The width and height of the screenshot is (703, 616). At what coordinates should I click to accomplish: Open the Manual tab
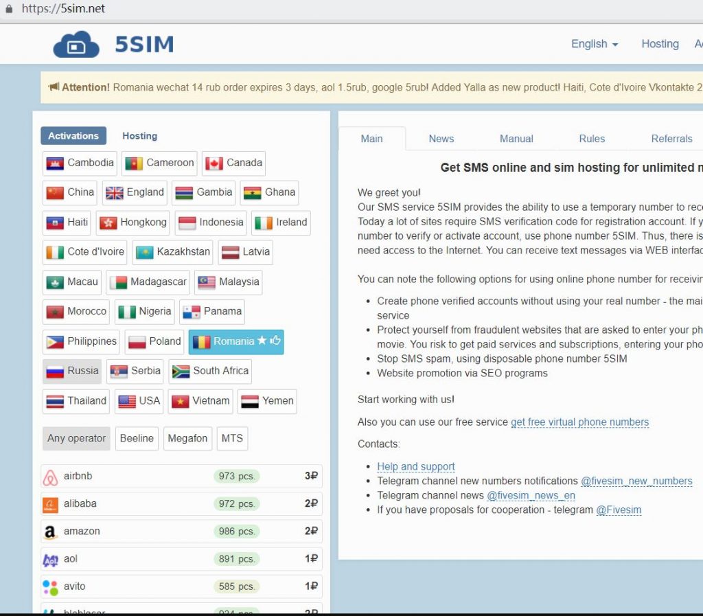point(516,139)
